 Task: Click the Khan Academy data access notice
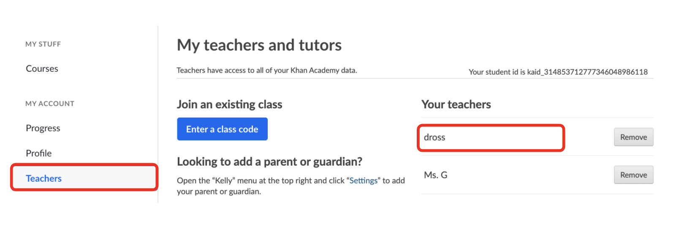[x=266, y=70]
